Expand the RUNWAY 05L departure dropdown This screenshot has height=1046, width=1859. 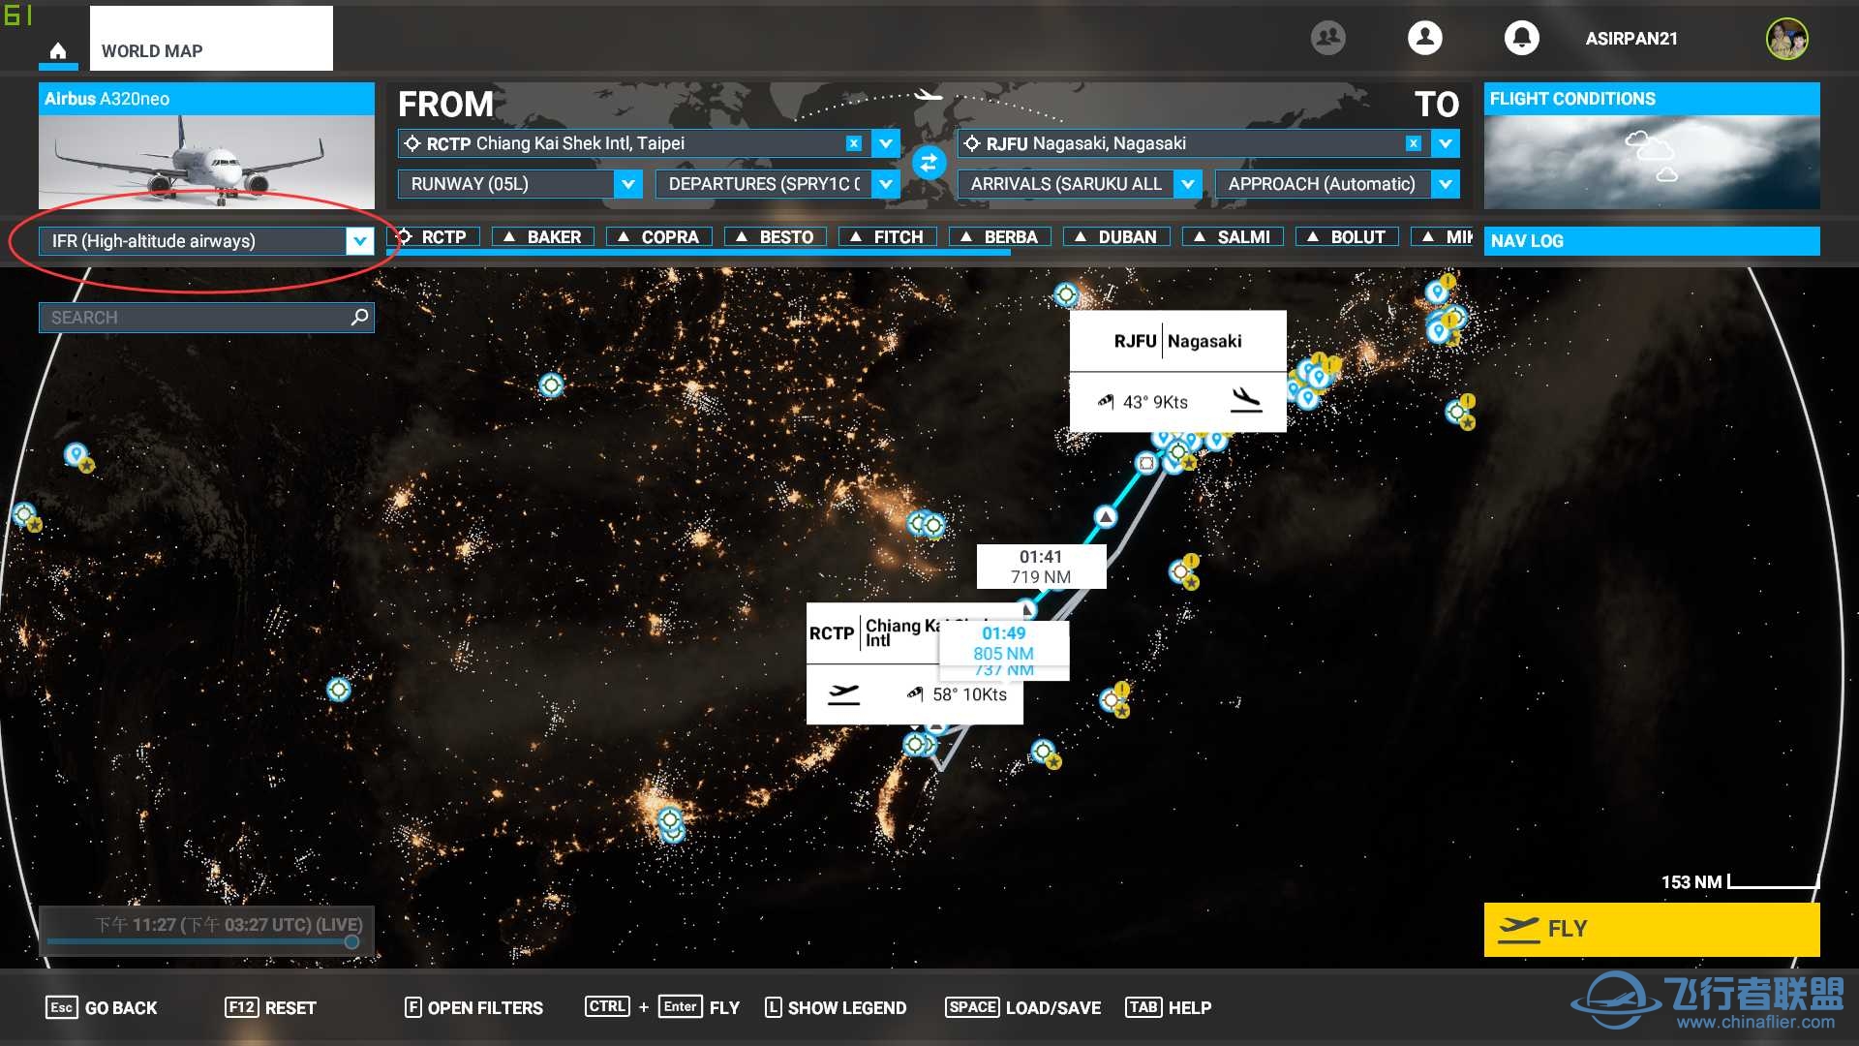pos(628,183)
